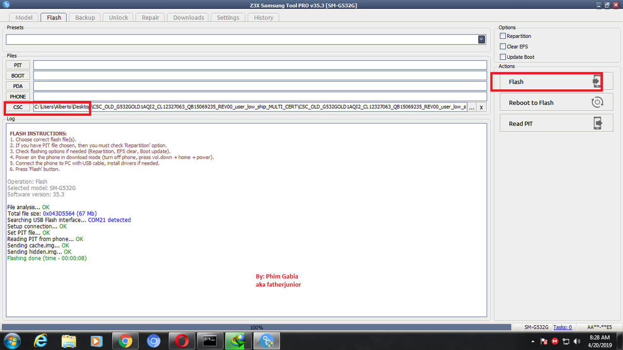Click the Flash action button
Viewport: 623px width, 350px height.
pos(556,82)
